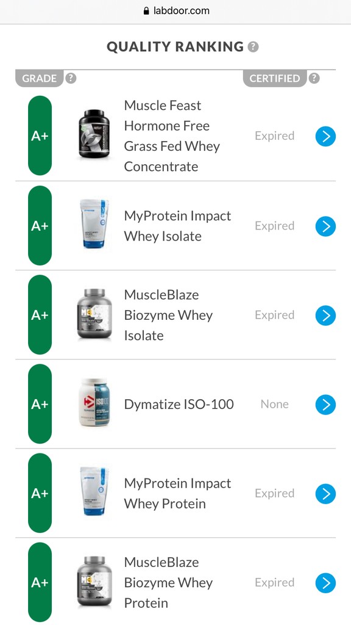Click the lock icon in address bar

click(x=146, y=11)
